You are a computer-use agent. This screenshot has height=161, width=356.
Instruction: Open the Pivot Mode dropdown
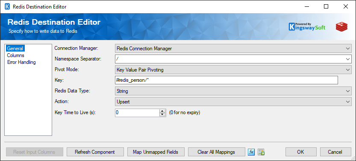point(233,70)
